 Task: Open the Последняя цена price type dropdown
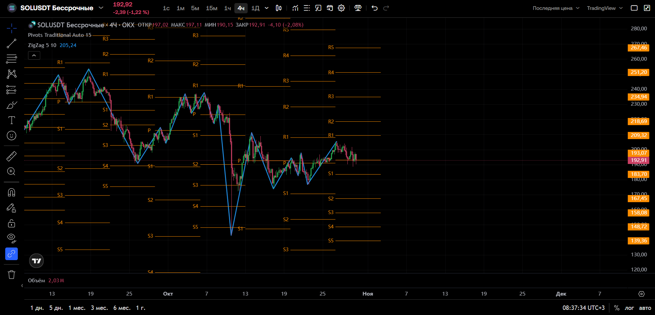[556, 8]
